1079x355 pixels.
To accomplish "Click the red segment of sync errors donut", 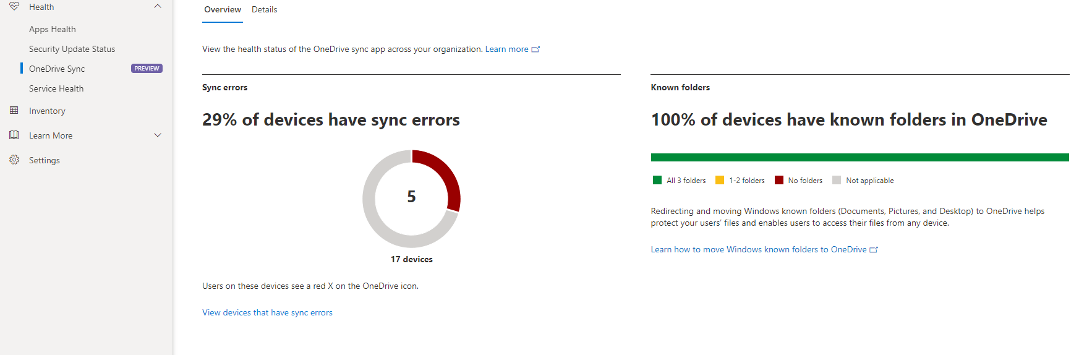I will (448, 176).
